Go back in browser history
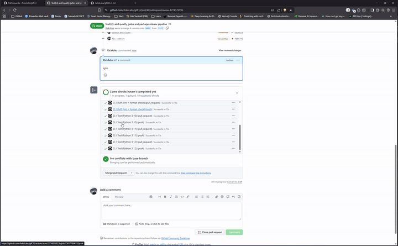Screen dimensions: 398x246 (4, 10)
